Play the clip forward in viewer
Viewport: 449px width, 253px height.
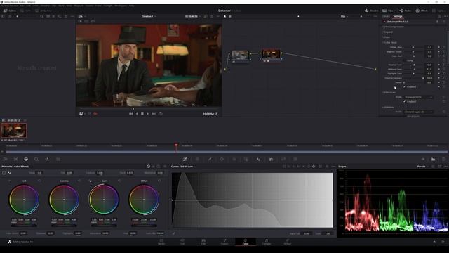148,114
